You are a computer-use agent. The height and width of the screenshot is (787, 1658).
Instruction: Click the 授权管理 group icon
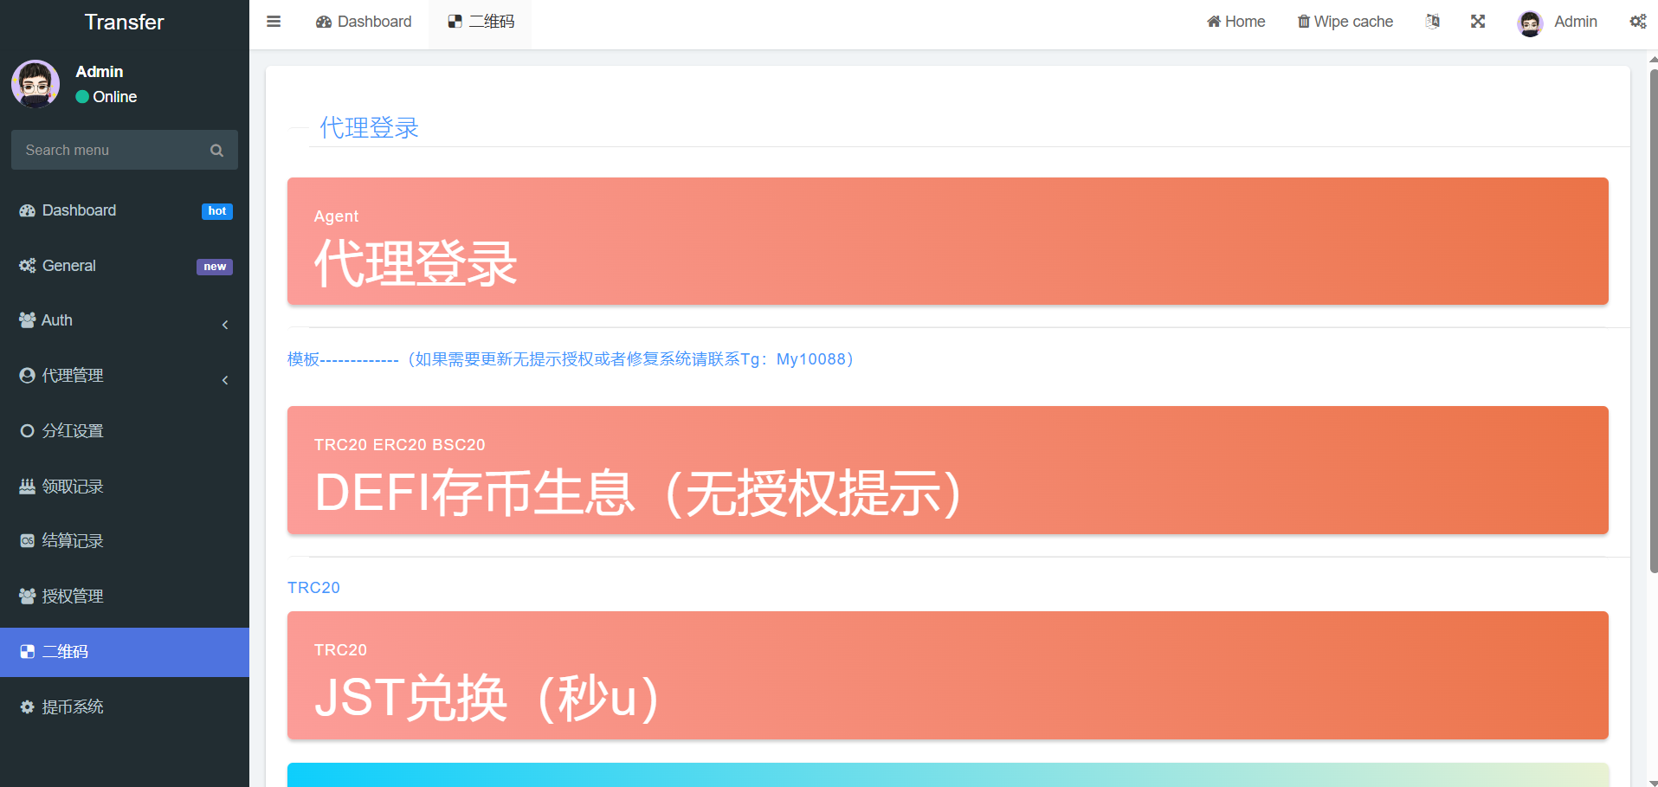click(27, 597)
